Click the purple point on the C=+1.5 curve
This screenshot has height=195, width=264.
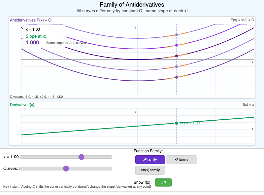pos(177,45)
